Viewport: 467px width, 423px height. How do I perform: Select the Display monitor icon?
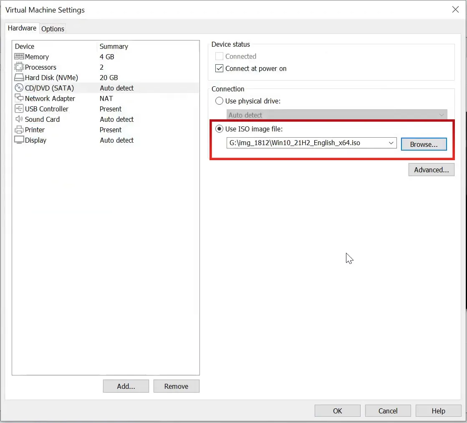click(x=19, y=140)
